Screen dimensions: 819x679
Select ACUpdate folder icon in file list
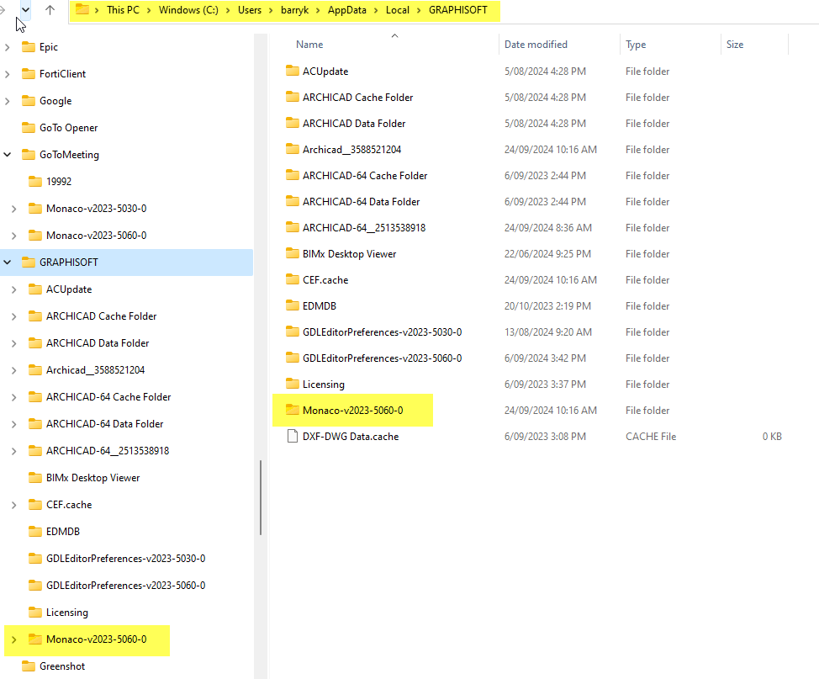pyautogui.click(x=293, y=71)
